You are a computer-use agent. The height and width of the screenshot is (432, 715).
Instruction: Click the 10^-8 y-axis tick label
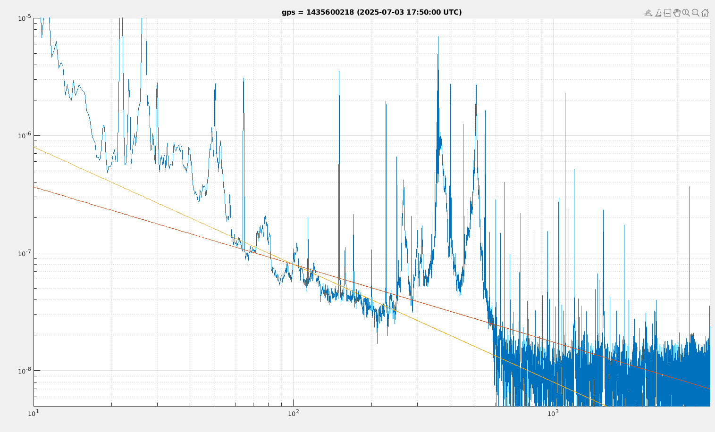pos(24,371)
